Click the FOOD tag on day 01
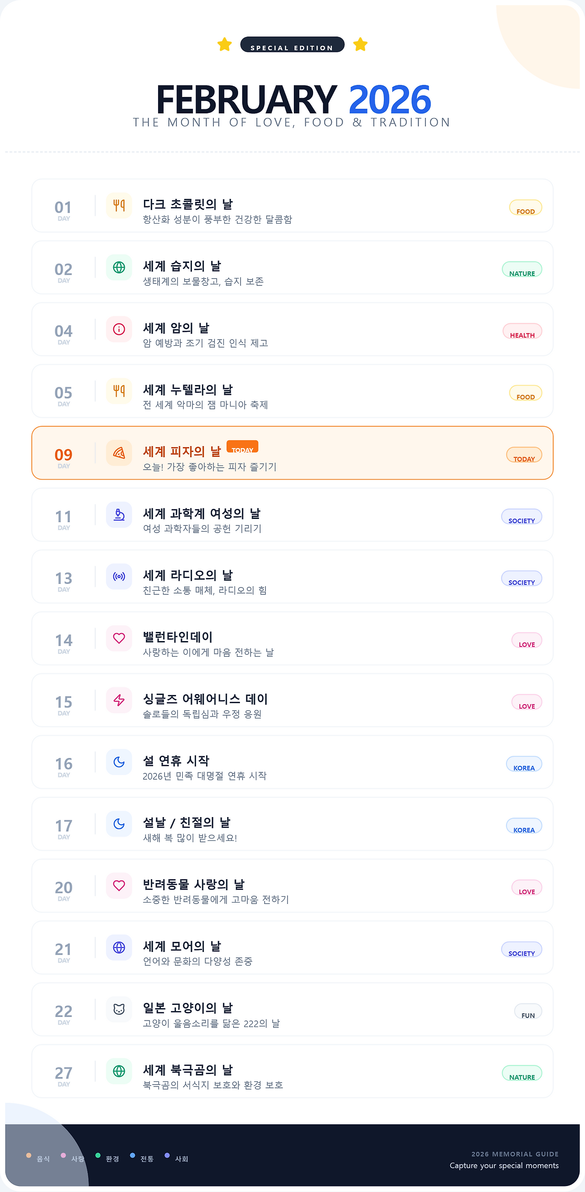 click(525, 208)
